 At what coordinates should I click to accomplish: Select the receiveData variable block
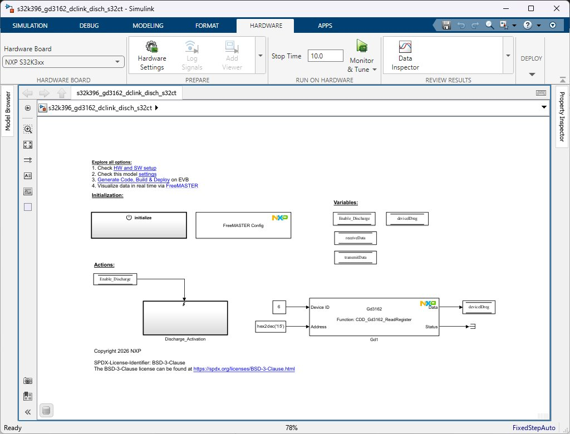pos(356,238)
